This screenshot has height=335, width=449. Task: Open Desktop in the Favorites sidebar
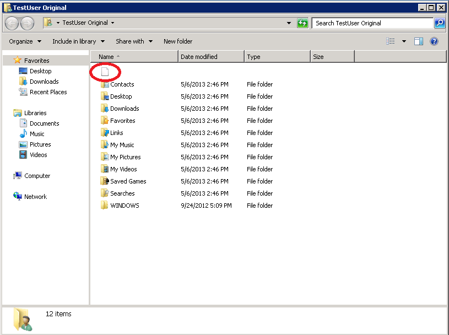coord(41,71)
